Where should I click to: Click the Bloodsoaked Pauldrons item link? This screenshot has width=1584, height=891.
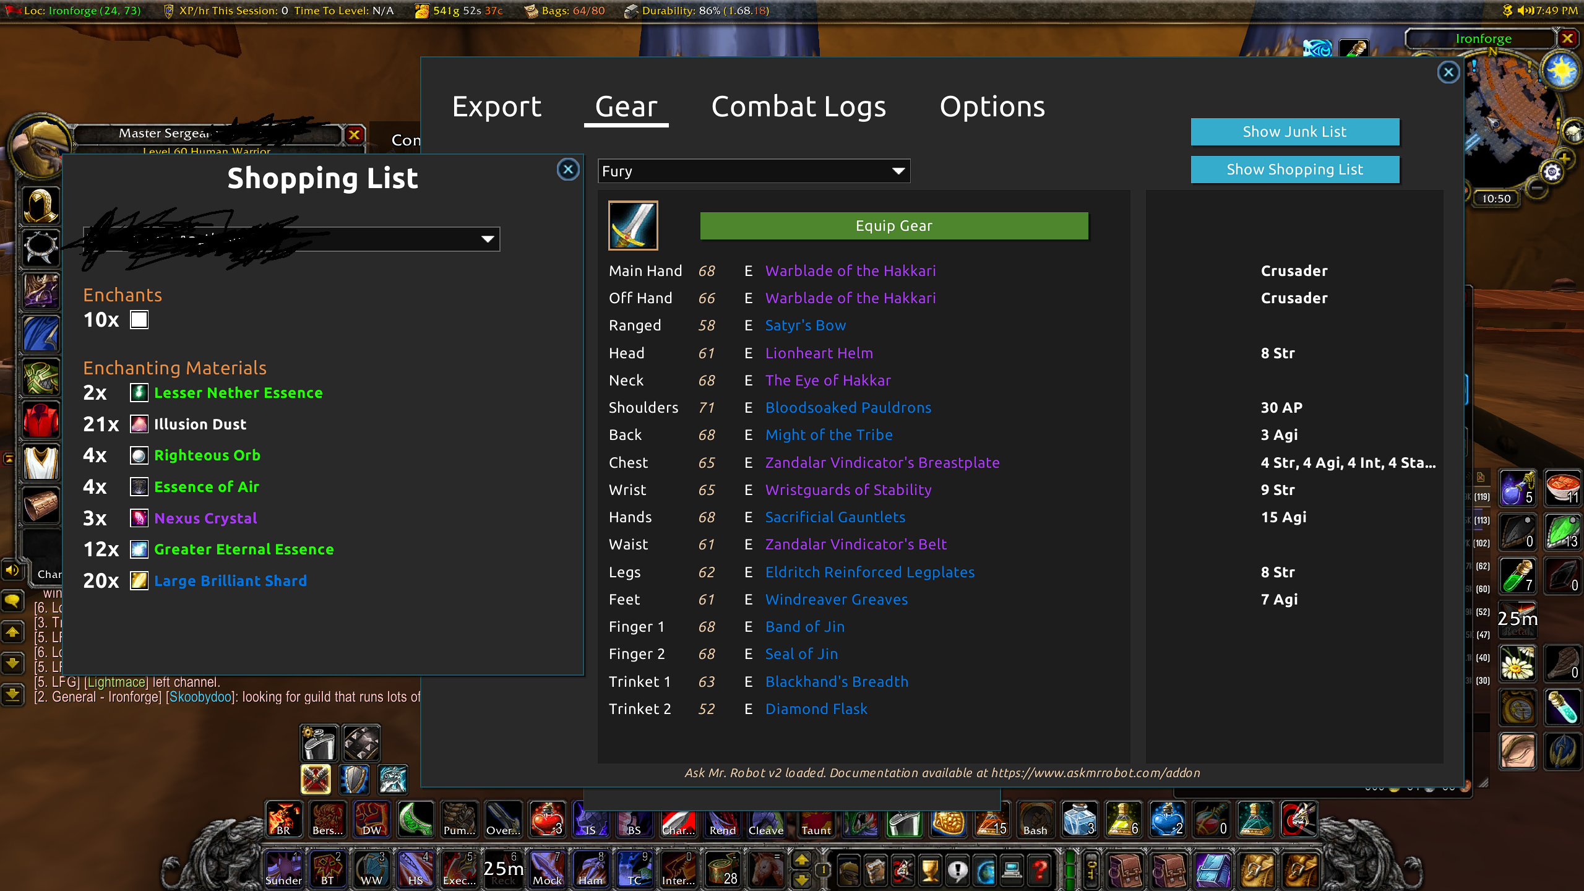(848, 407)
